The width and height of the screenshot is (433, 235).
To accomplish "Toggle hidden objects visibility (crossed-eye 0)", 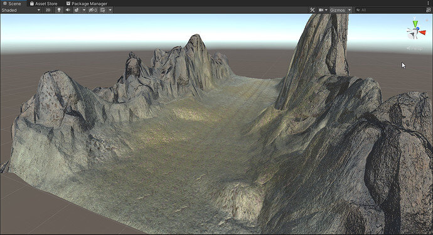I will 93,10.
